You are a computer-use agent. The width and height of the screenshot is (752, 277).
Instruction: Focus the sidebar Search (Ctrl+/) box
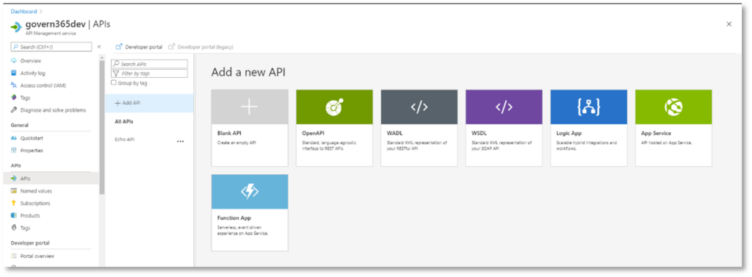pyautogui.click(x=51, y=46)
